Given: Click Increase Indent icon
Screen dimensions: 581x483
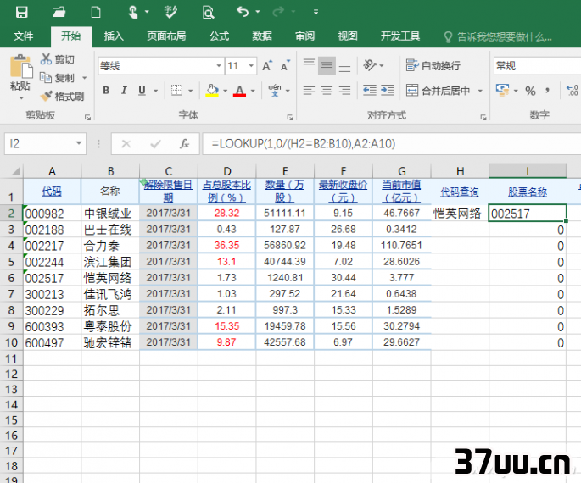Looking at the screenshot, I should pos(388,91).
